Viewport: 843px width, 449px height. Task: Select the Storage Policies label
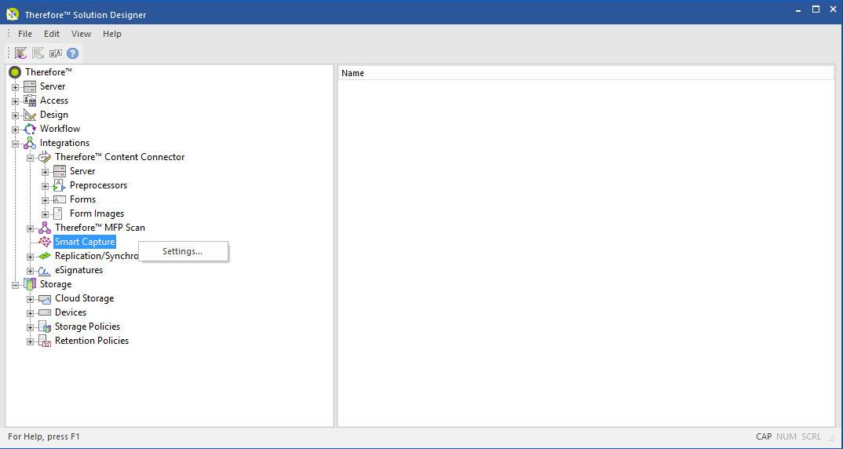coord(88,327)
